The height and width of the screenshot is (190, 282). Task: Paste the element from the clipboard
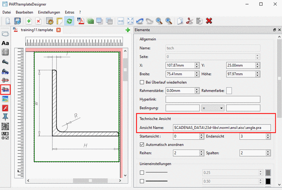pyautogui.click(x=199, y=21)
